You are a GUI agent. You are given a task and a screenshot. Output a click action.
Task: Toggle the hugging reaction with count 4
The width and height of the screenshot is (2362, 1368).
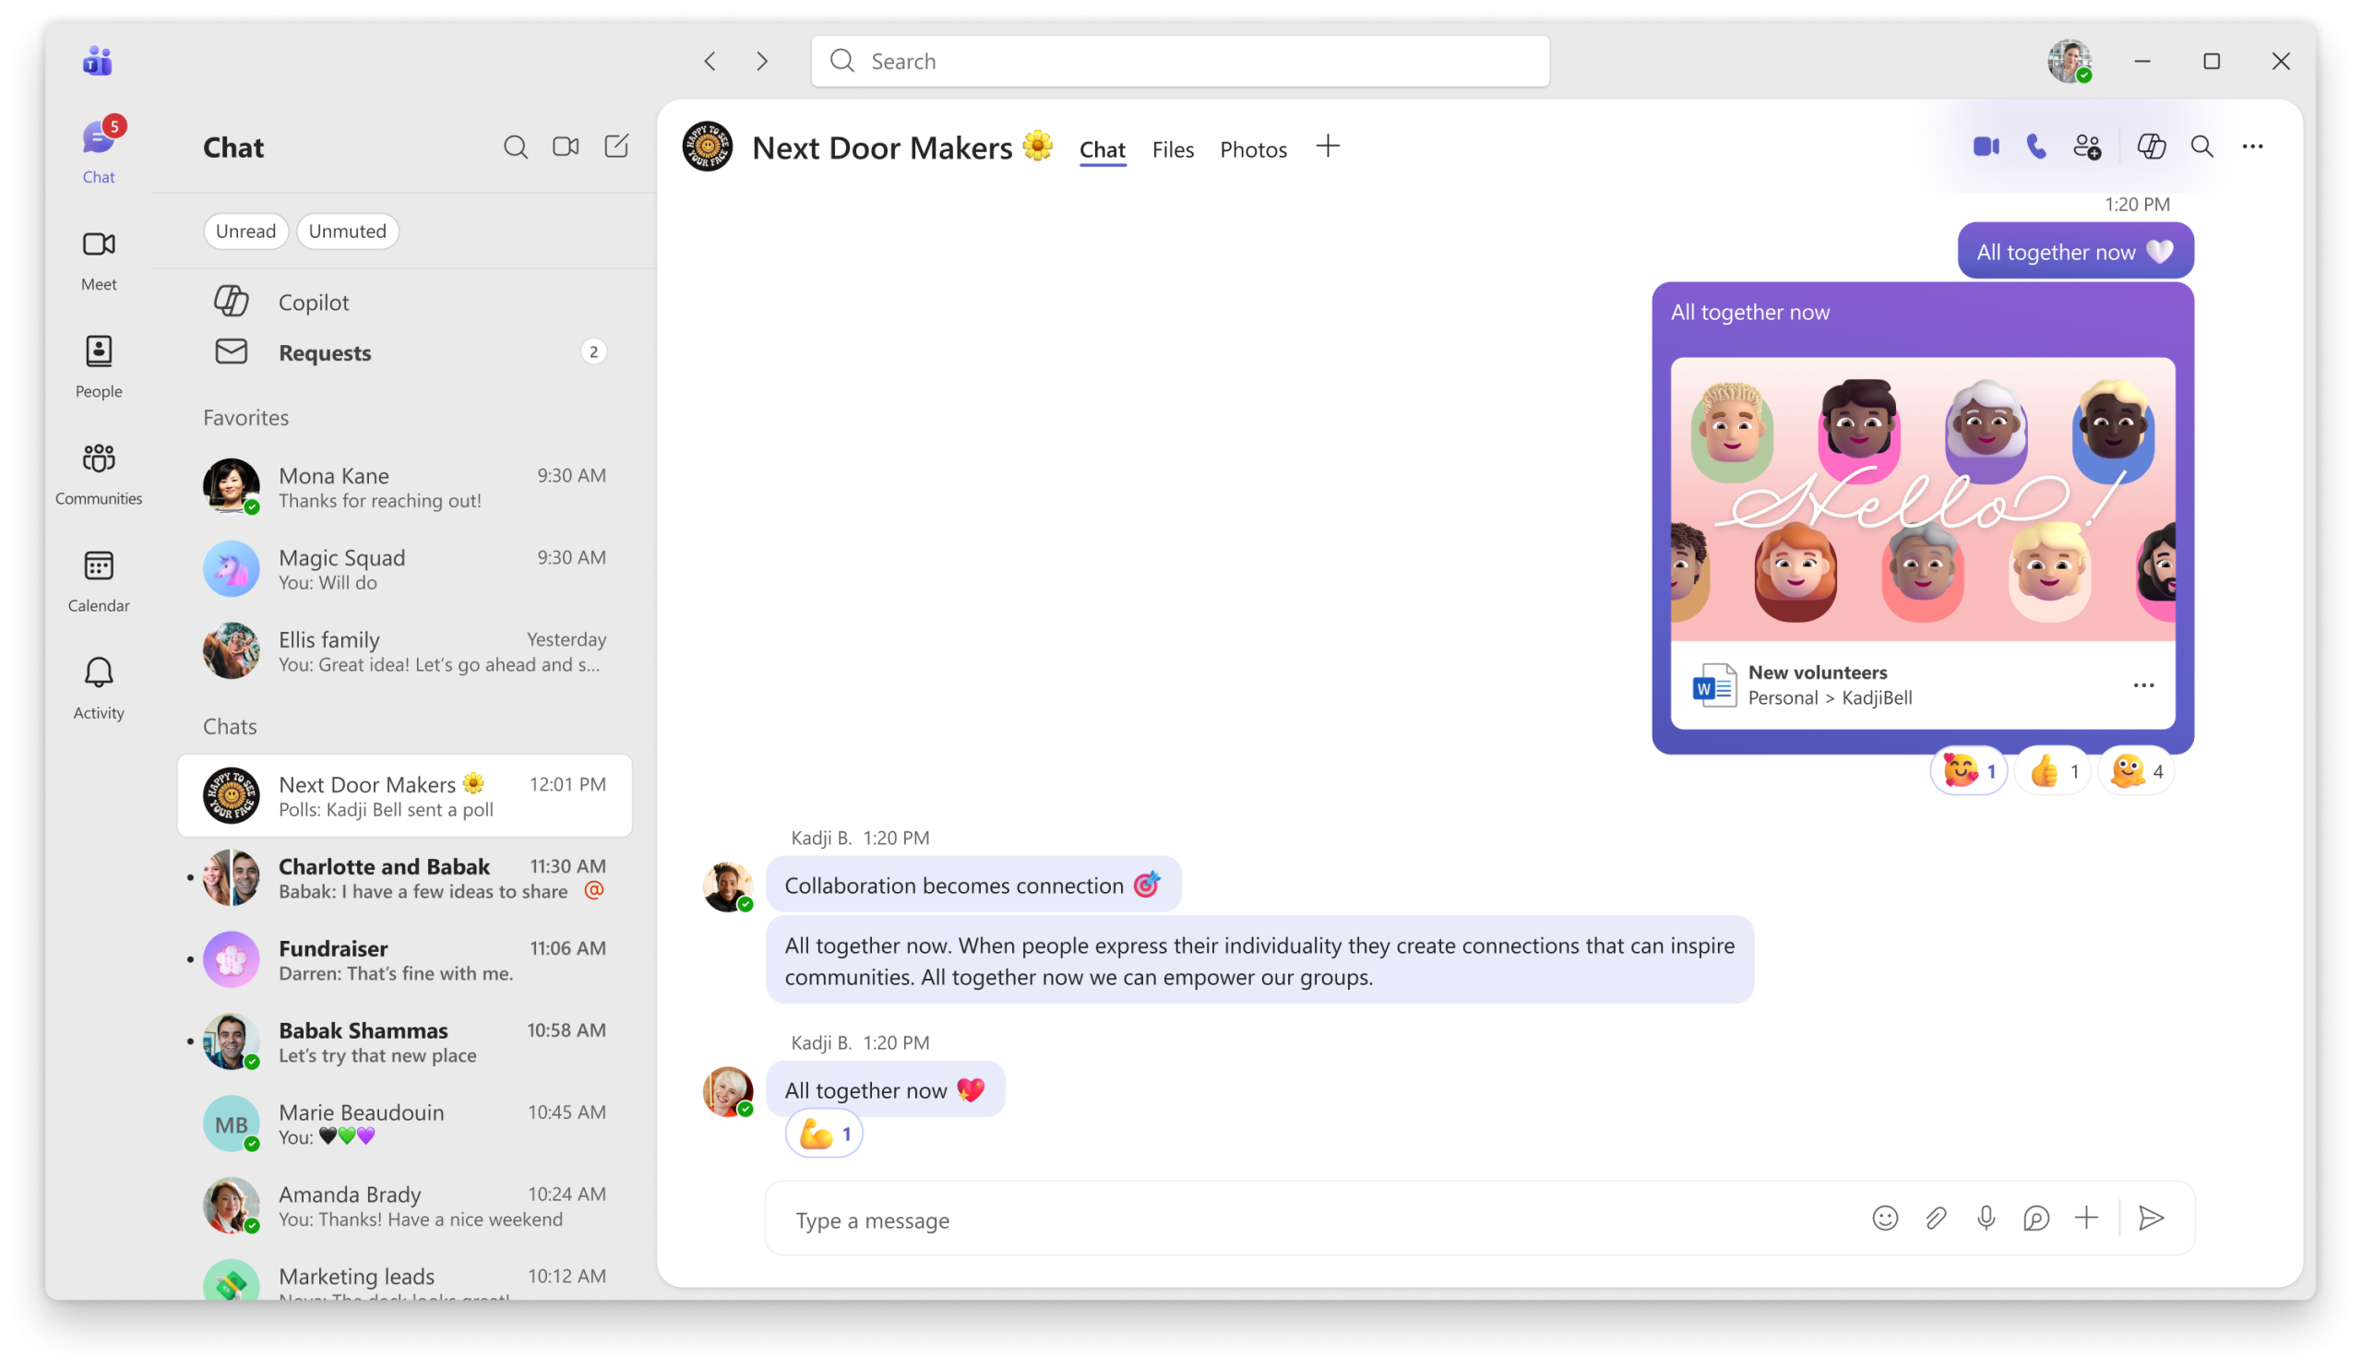(x=2136, y=771)
